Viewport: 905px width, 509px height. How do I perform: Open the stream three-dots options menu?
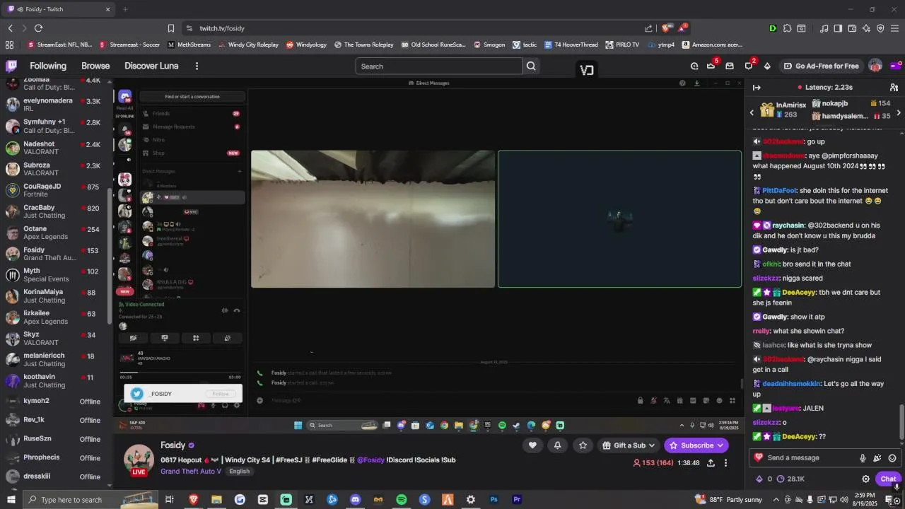coord(725,462)
